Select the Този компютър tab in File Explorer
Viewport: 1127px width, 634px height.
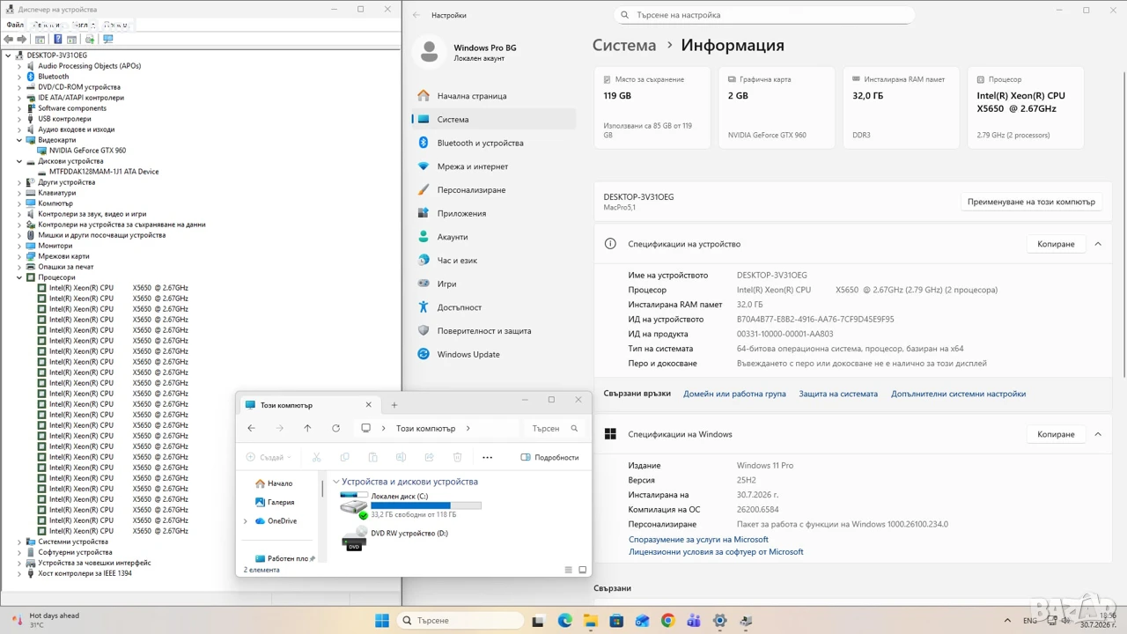(308, 405)
